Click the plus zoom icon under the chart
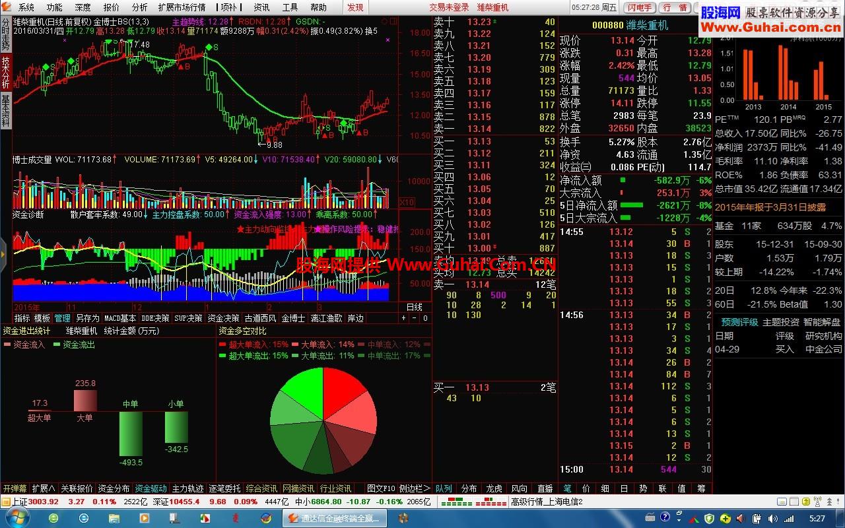 [404, 318]
